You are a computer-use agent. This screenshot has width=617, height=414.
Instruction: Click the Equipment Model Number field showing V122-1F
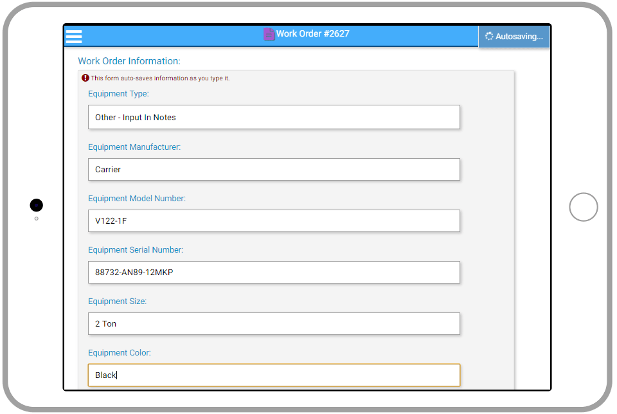pyautogui.click(x=274, y=221)
